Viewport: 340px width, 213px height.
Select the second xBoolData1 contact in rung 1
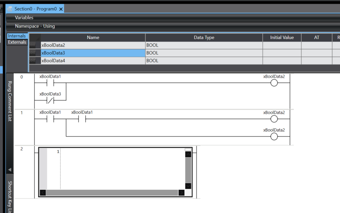[82, 119]
